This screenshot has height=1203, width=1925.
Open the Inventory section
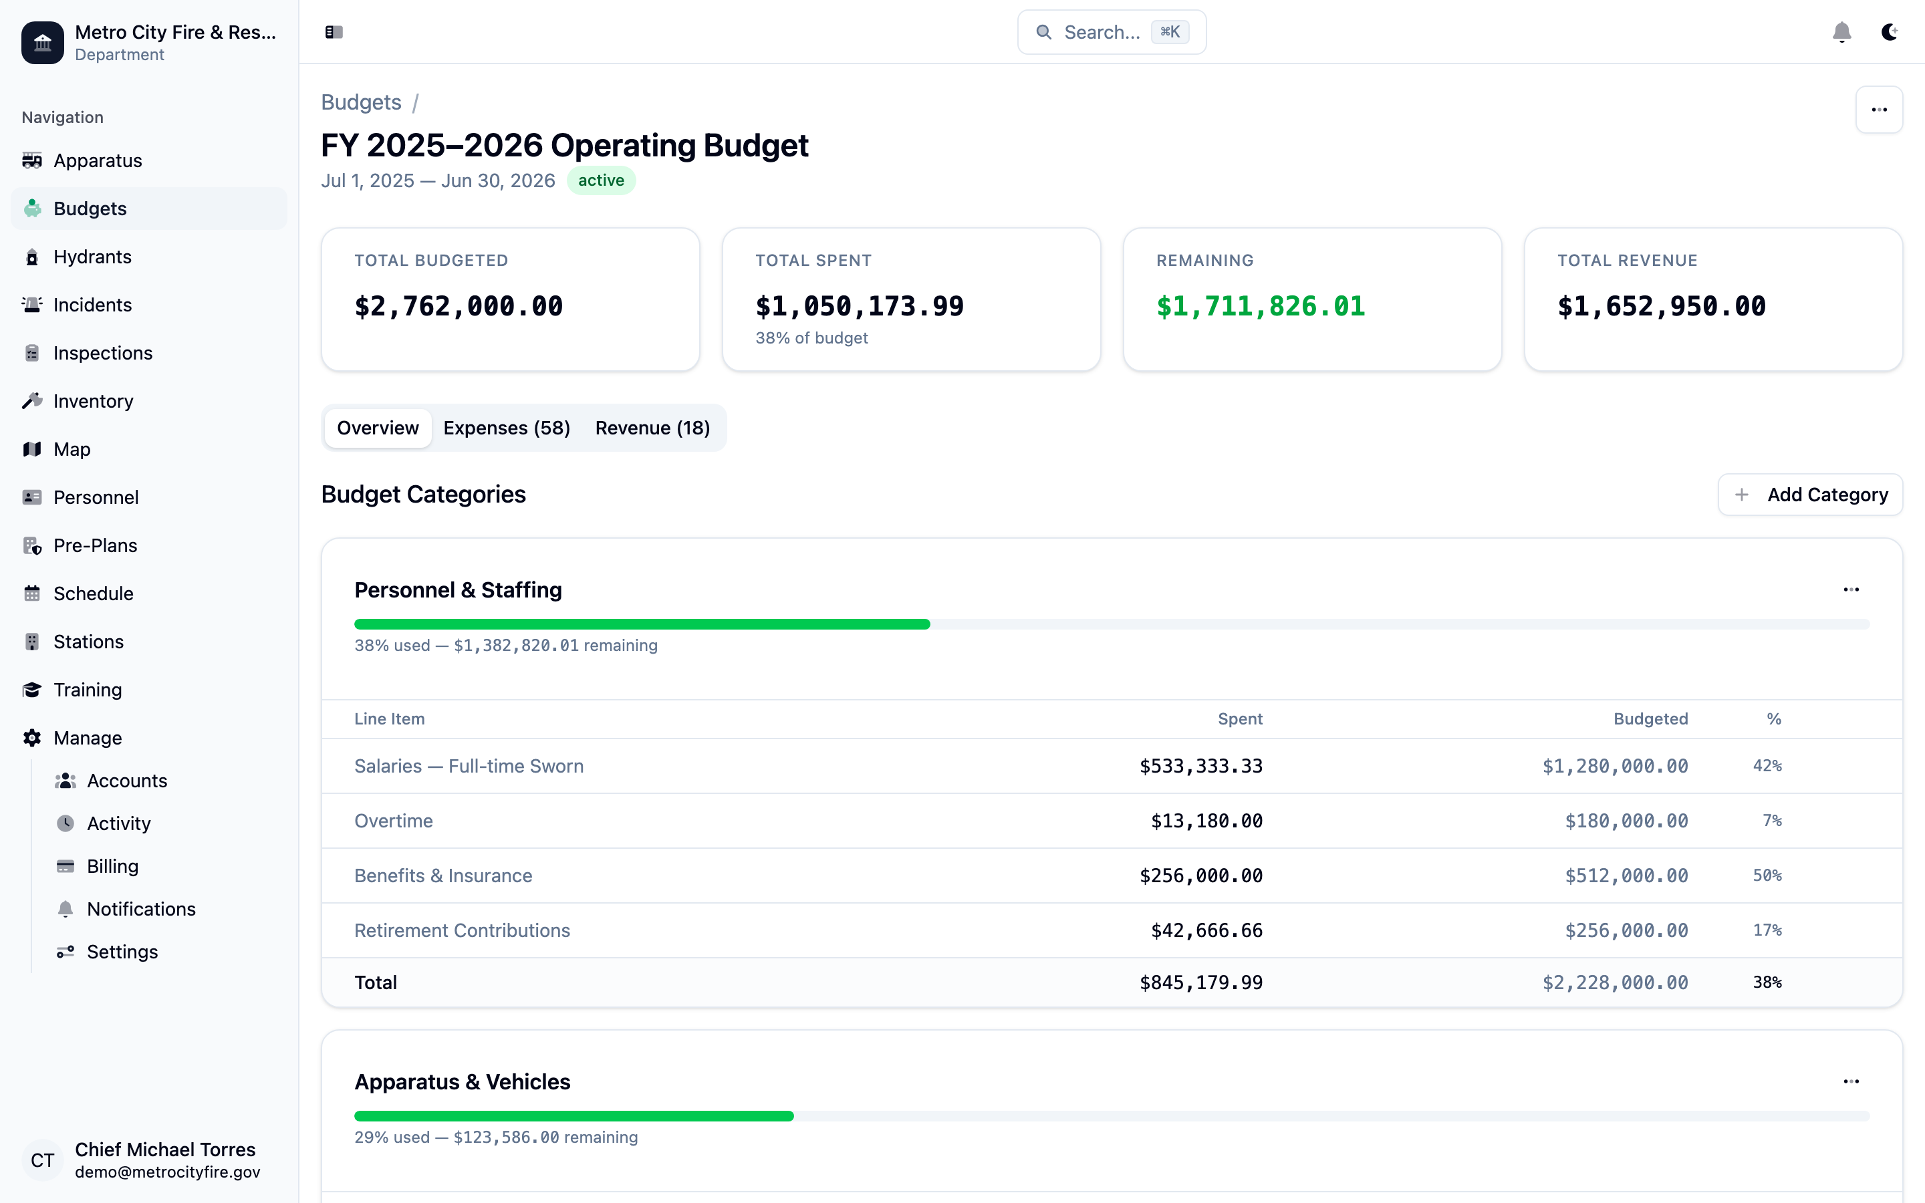tap(93, 401)
